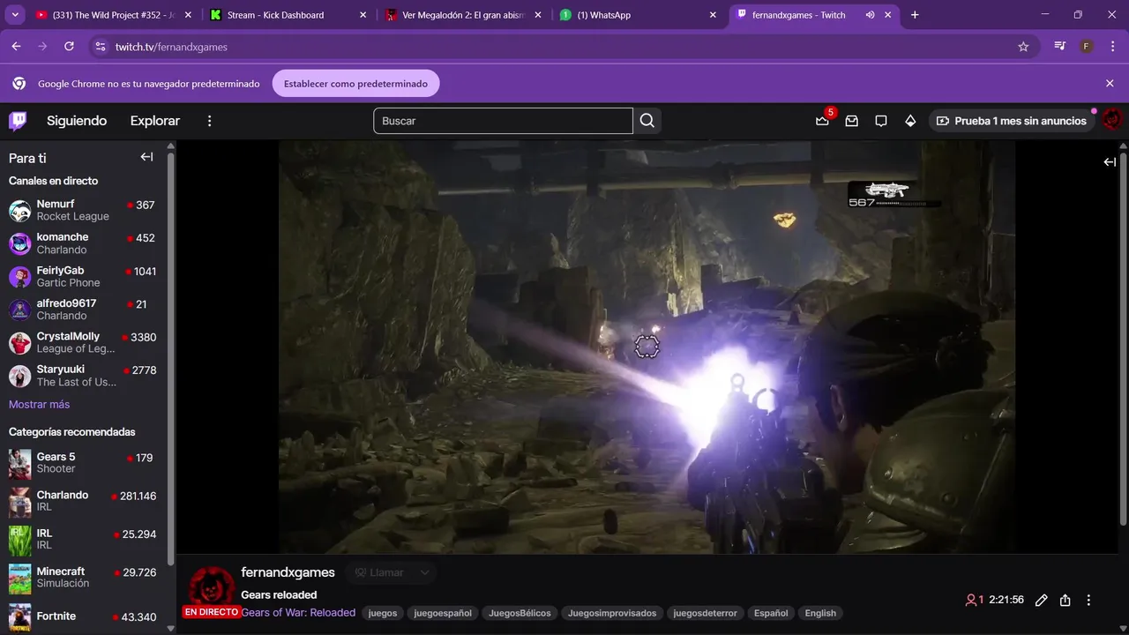Open the more options menu beside Explorar
1129x635 pixels.
pos(209,121)
